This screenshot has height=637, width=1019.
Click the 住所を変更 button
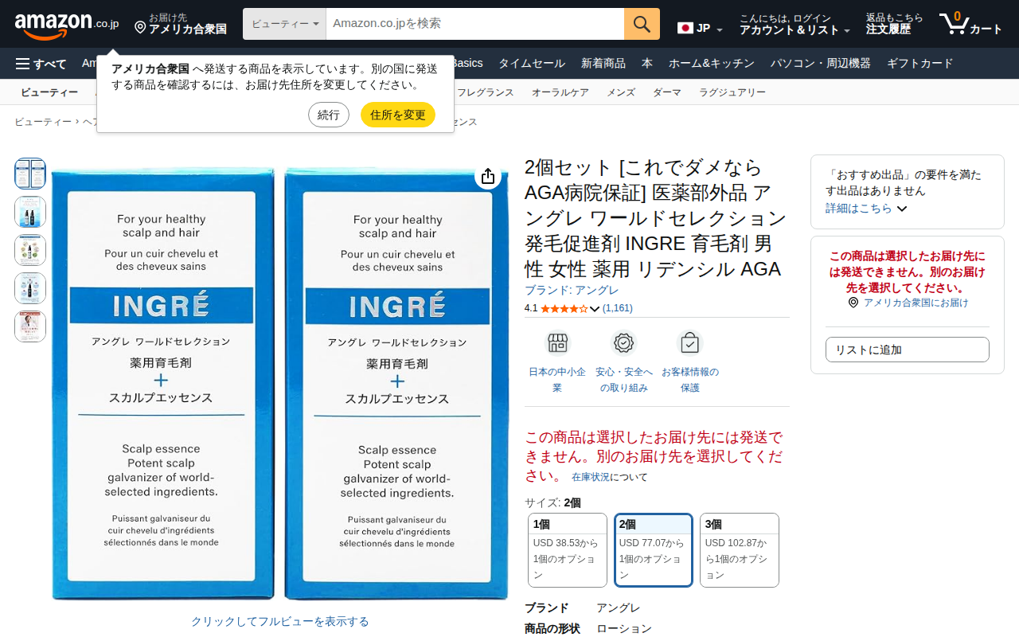point(398,115)
